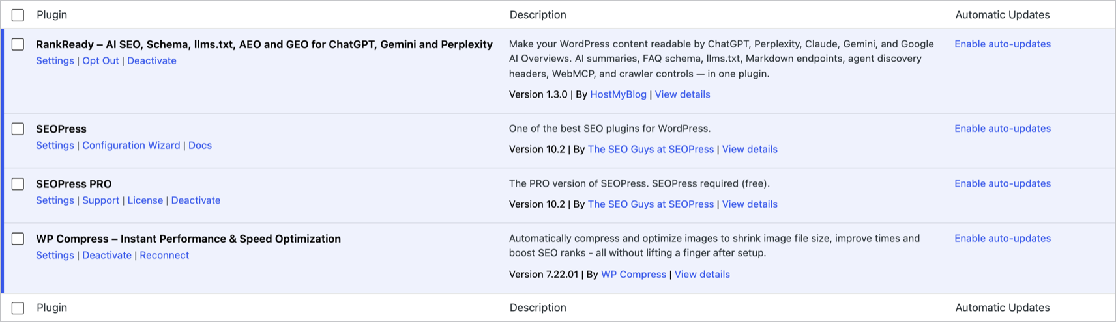
Task: Tick the select-all checkbox in the footer row
Action: 18,308
